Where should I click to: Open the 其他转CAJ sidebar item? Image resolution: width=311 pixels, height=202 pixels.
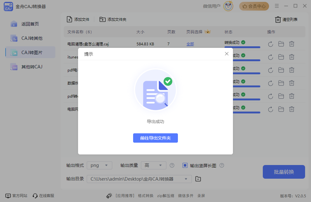click(30, 67)
